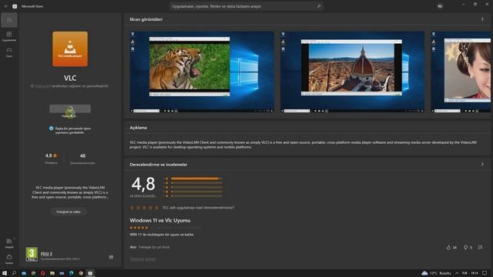The width and height of the screenshot is (493, 277).
Task: Rate VLC using the fifth empty star
Action: point(156,208)
